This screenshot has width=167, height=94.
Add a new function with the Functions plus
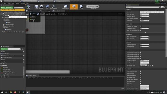24,56
